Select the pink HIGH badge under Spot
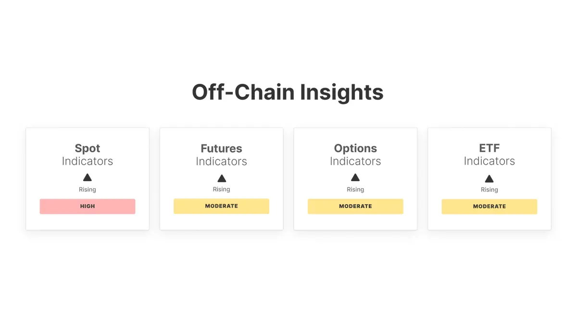Image resolution: width=577 pixels, height=313 pixels. click(x=88, y=206)
